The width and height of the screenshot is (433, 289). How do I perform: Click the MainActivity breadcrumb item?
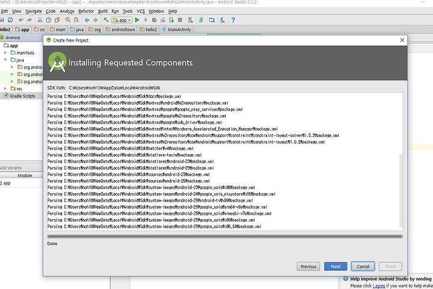coord(177,30)
